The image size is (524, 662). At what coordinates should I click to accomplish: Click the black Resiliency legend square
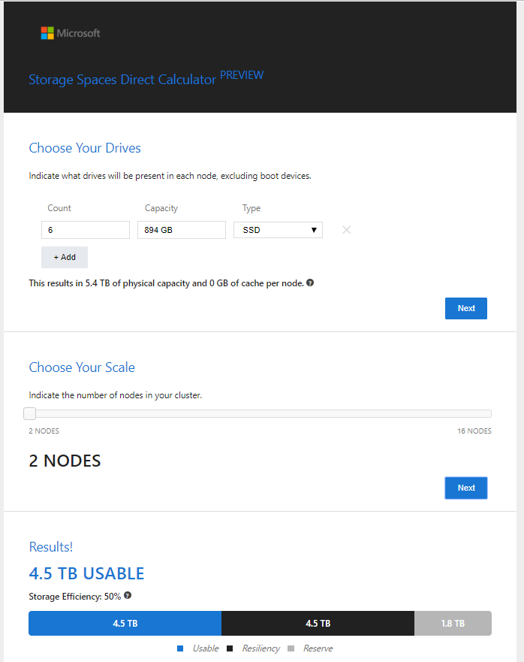pyautogui.click(x=230, y=648)
